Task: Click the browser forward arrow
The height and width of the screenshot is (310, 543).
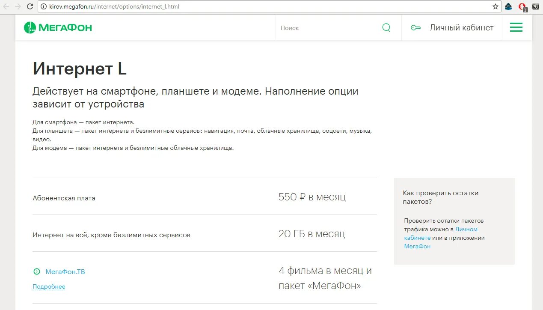Action: [x=18, y=6]
